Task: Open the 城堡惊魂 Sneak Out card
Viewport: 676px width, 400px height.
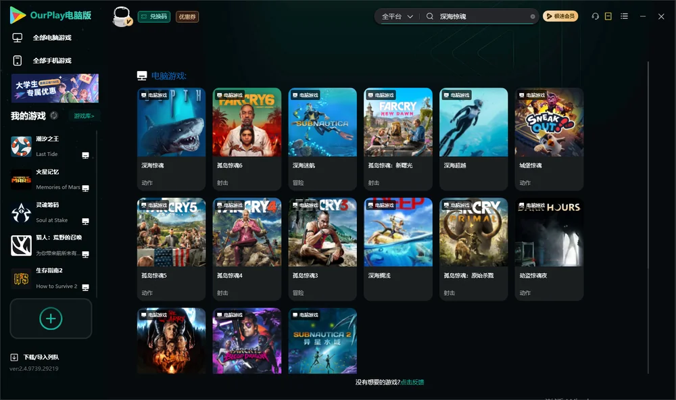Action: [x=549, y=139]
